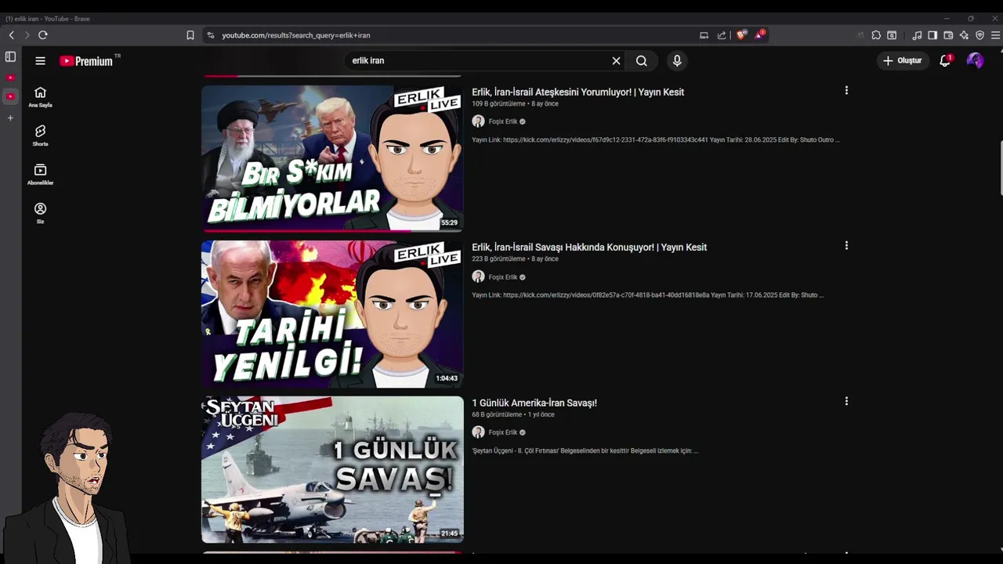Open the Extensions puzzle icon

876,35
